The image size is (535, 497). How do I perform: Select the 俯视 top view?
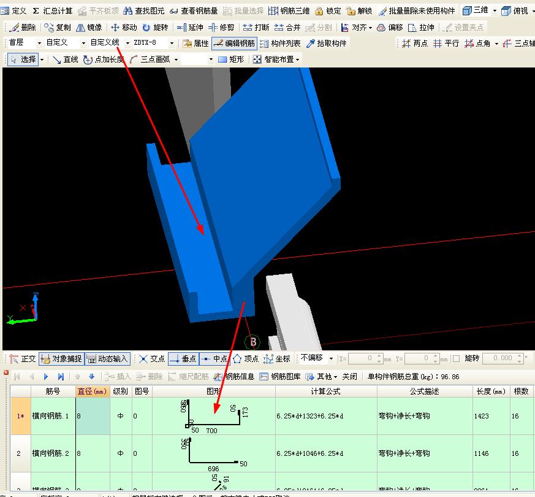coord(515,11)
